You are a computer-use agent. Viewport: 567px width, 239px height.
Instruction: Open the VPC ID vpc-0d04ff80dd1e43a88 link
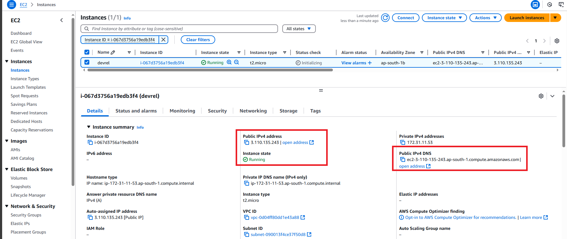coord(275,217)
